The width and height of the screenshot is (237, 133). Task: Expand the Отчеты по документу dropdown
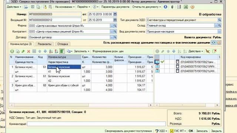tap(147, 7)
